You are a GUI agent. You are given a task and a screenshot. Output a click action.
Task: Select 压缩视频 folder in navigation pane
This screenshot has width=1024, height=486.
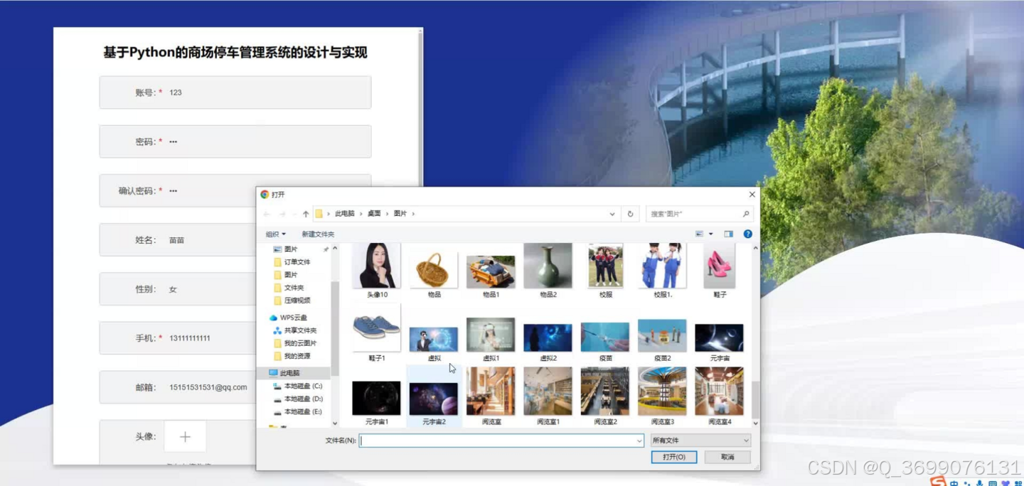pos(297,301)
